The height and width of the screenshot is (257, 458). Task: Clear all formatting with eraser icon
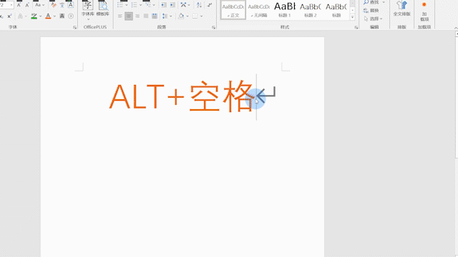click(x=54, y=5)
